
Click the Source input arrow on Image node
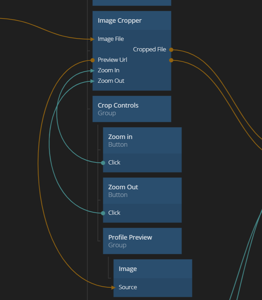pos(114,287)
